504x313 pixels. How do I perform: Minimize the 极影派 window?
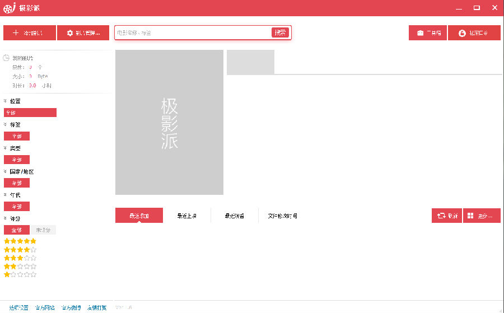point(459,8)
